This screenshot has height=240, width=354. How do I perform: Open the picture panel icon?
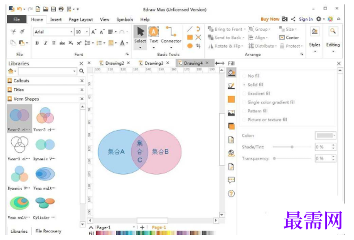point(231,112)
